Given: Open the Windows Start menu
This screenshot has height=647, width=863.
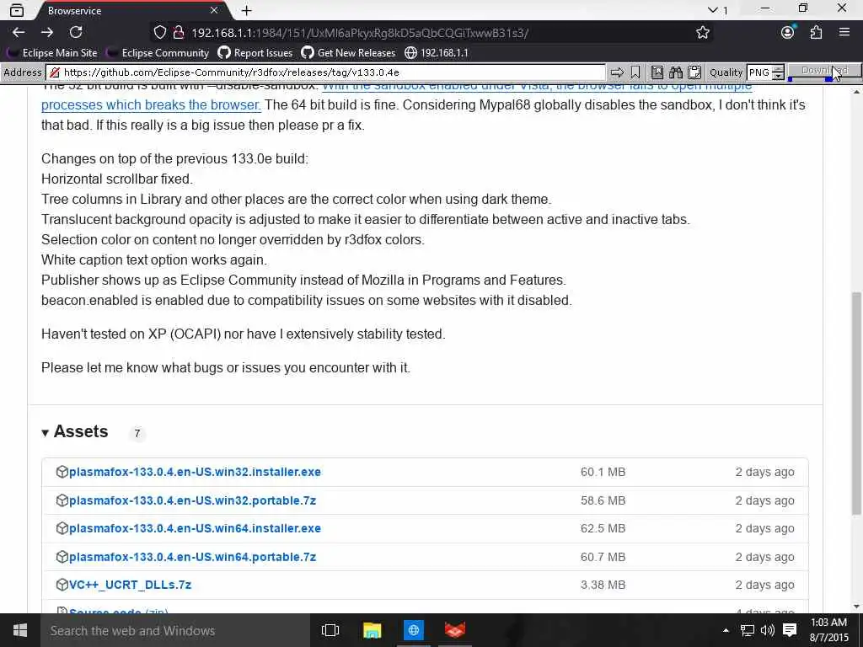Looking at the screenshot, I should coord(20,630).
